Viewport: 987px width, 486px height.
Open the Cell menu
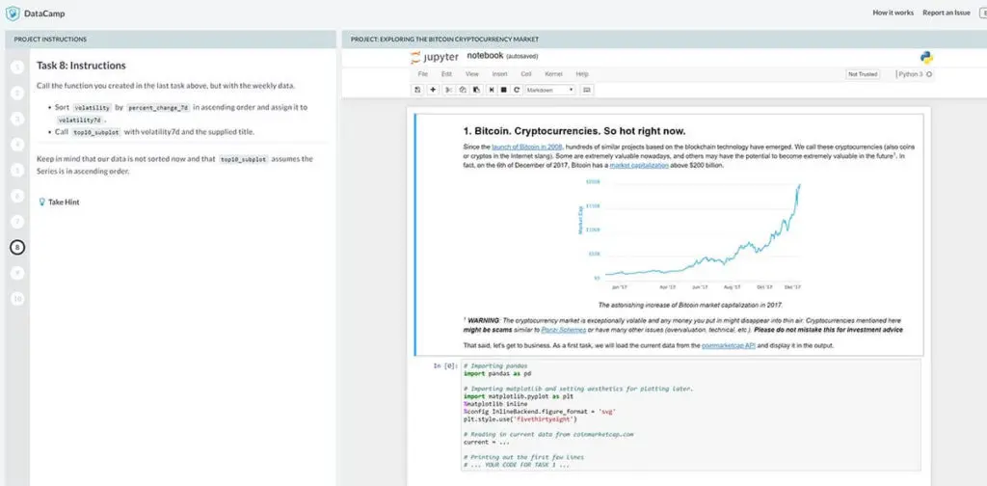tap(526, 74)
